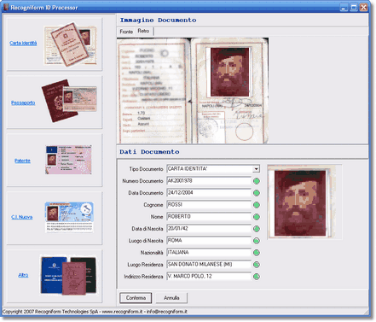
Task: Click green status indicator beside Data di Nascita
Action: pos(257,229)
